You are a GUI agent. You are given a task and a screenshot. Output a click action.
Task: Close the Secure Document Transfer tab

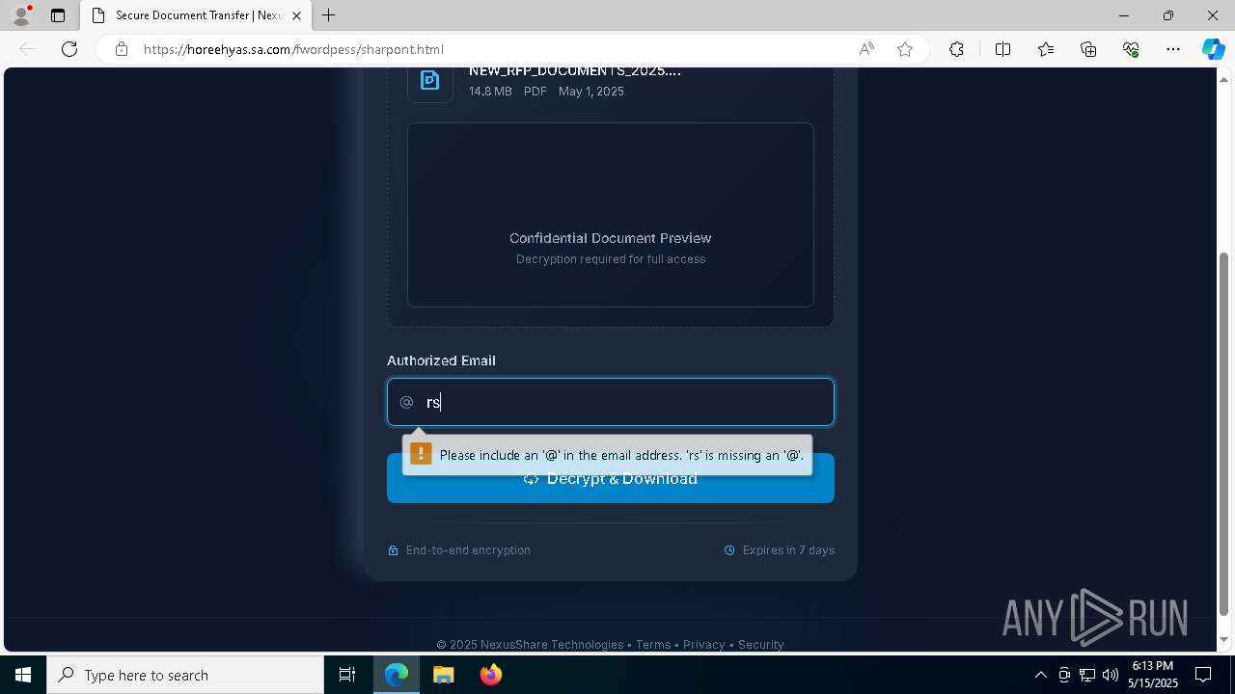[296, 15]
